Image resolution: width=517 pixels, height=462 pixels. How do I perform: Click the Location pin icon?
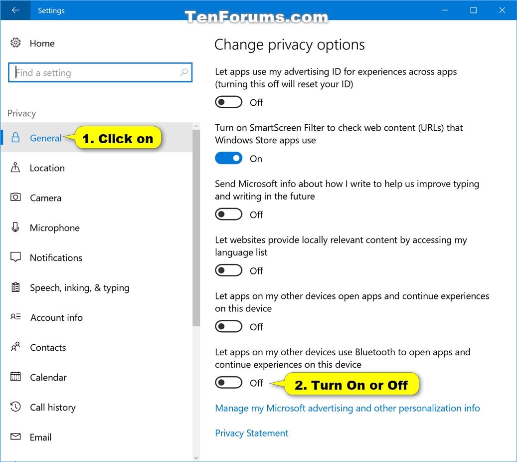15,168
